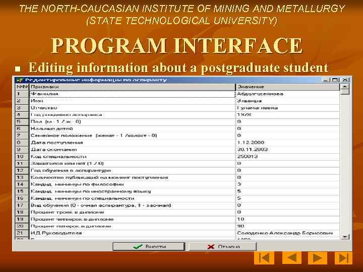Click the Признаки column header

pos(132,87)
